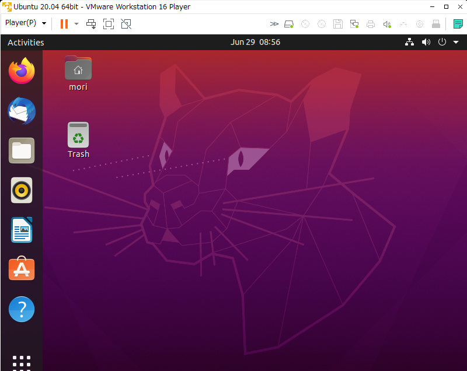Open the Help icon in the dock
Screen dimensions: 467x371
click(x=22, y=309)
